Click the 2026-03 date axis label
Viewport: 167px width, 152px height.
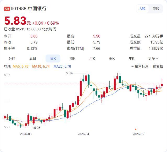pos(26,134)
